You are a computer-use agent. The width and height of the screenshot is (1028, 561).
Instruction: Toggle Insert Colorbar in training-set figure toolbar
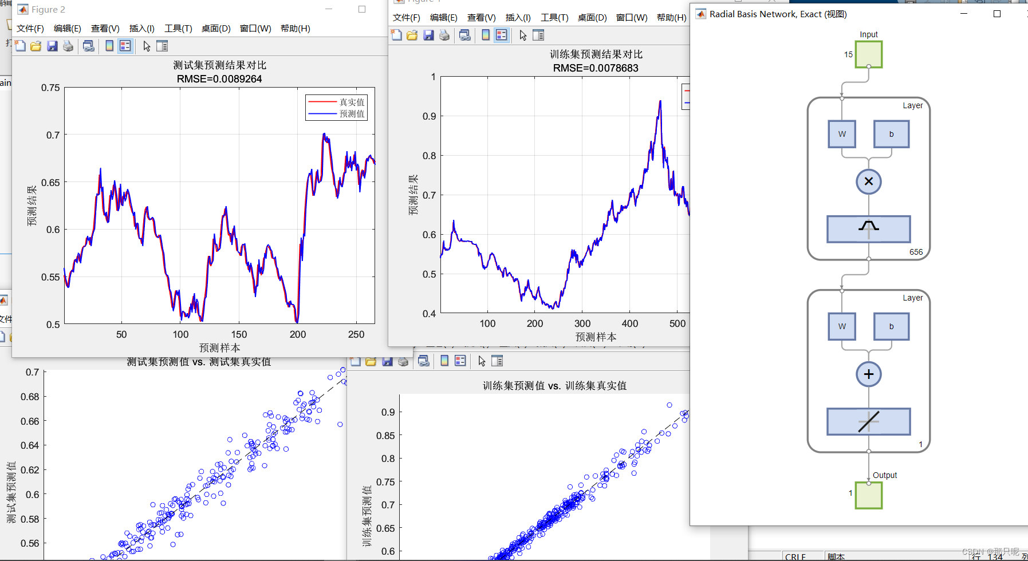[486, 35]
